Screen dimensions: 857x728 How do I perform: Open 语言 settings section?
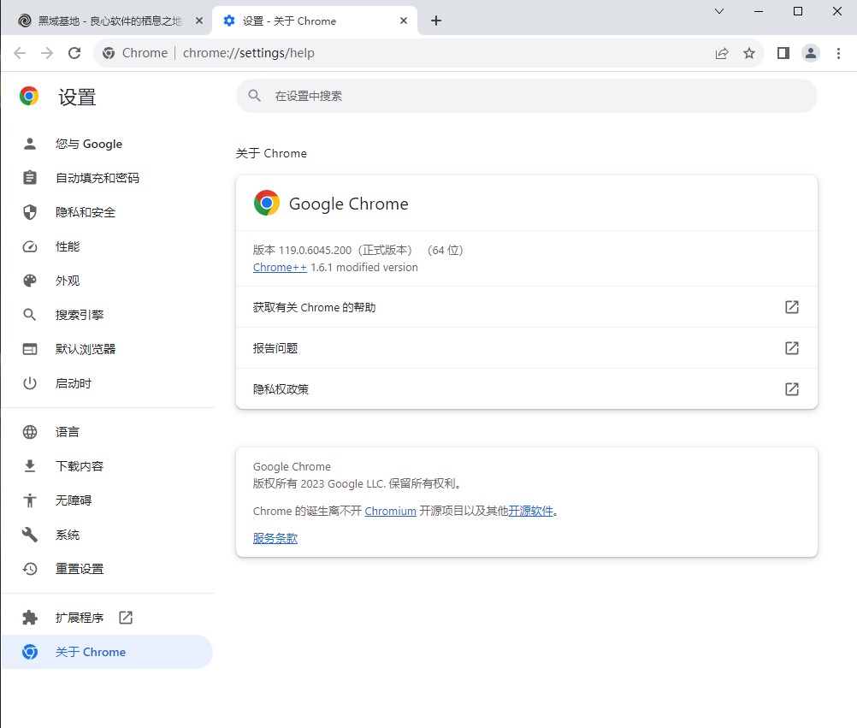click(x=107, y=432)
